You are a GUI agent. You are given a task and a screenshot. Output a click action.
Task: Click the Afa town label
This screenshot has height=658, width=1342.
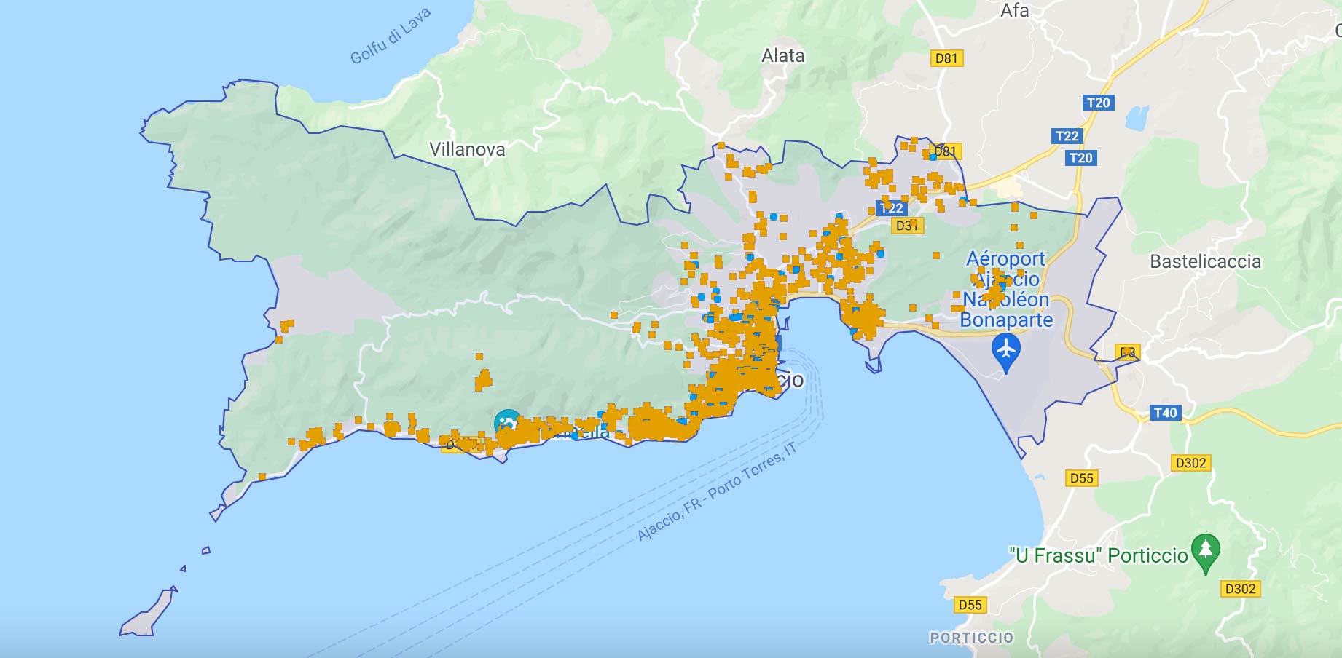pyautogui.click(x=1014, y=11)
